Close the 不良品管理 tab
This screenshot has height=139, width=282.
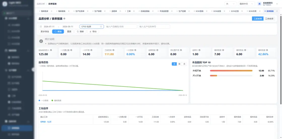(172, 11)
